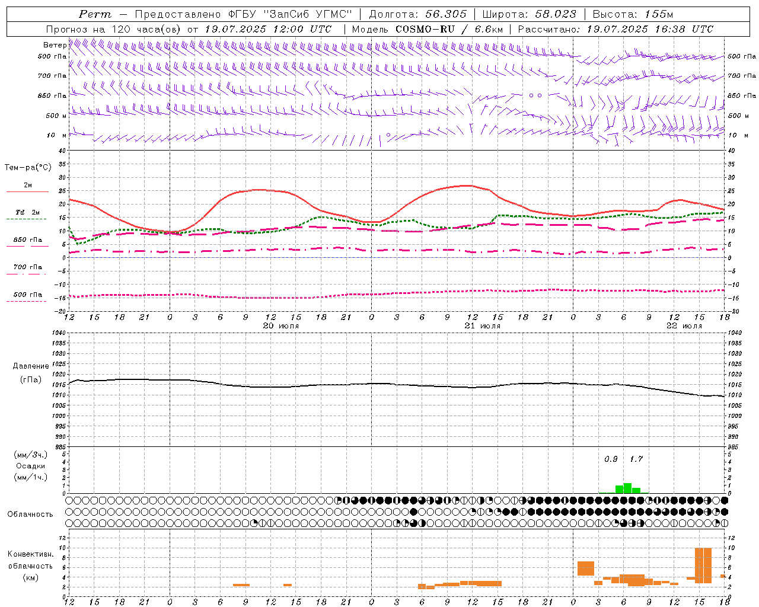Select the 'Широта: 58.023' header value

coord(529,14)
